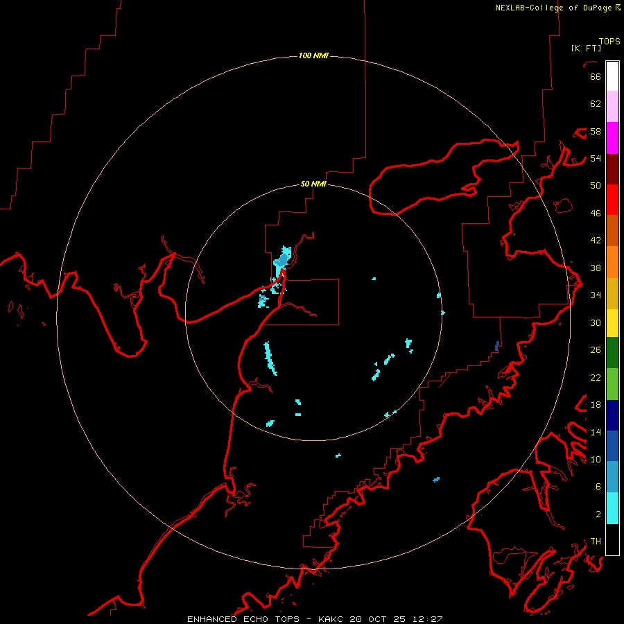The image size is (624, 624).
Task: Select the black TH legend swatch
Action: [612, 539]
